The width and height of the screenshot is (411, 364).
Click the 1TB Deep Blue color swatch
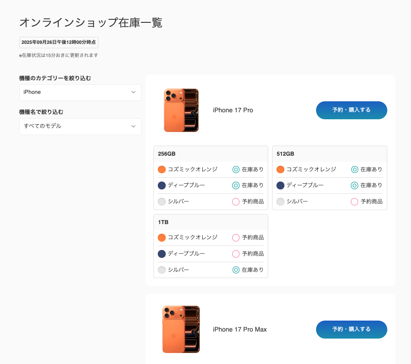click(162, 253)
